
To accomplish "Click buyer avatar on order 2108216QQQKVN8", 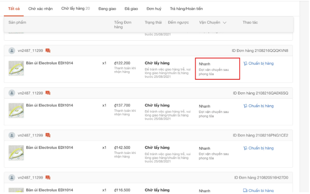I will coord(12,51).
